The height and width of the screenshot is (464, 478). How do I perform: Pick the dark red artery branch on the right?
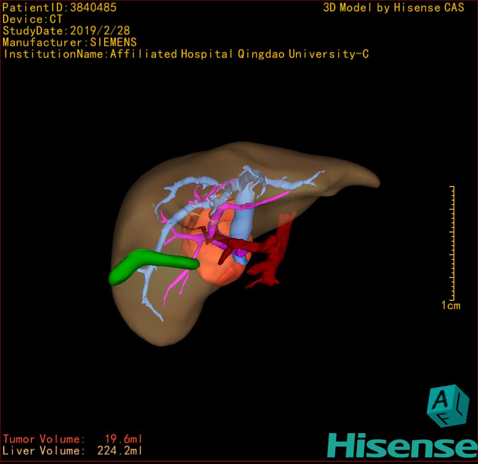(270, 259)
